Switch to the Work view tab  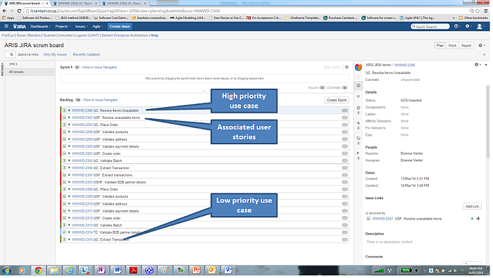tap(452, 46)
